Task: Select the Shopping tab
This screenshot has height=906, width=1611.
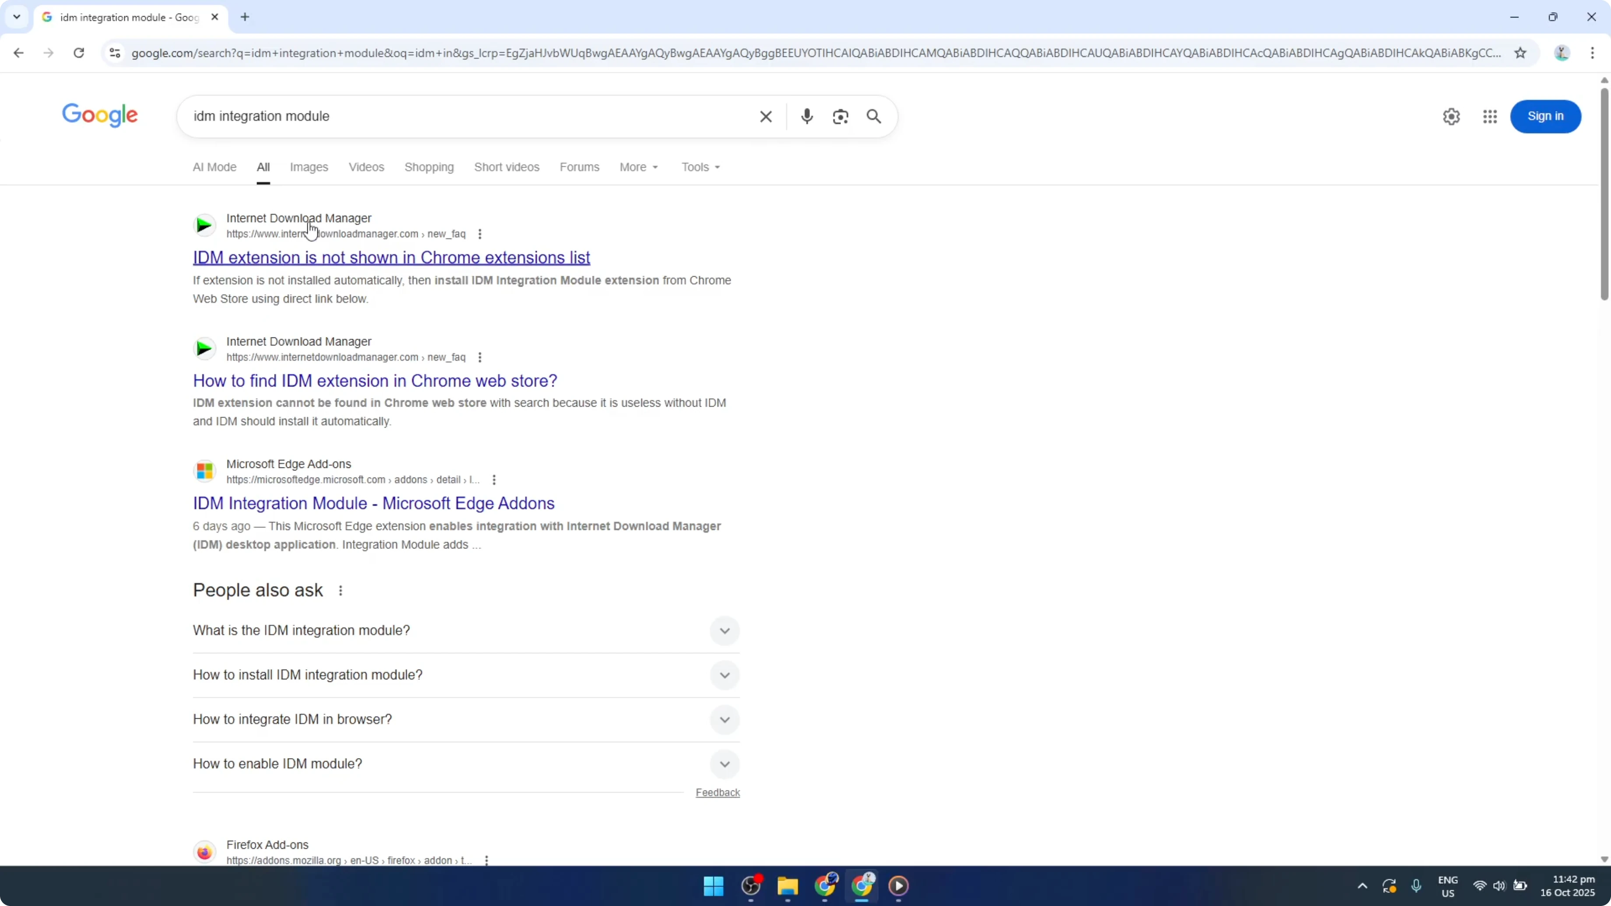Action: point(429,166)
